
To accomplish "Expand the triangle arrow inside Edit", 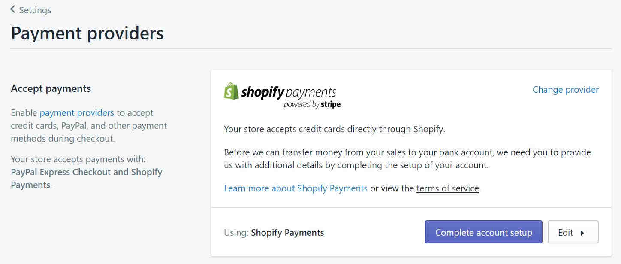I will click(x=582, y=233).
